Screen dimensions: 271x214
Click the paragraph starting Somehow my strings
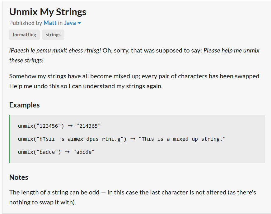pyautogui.click(x=135, y=81)
